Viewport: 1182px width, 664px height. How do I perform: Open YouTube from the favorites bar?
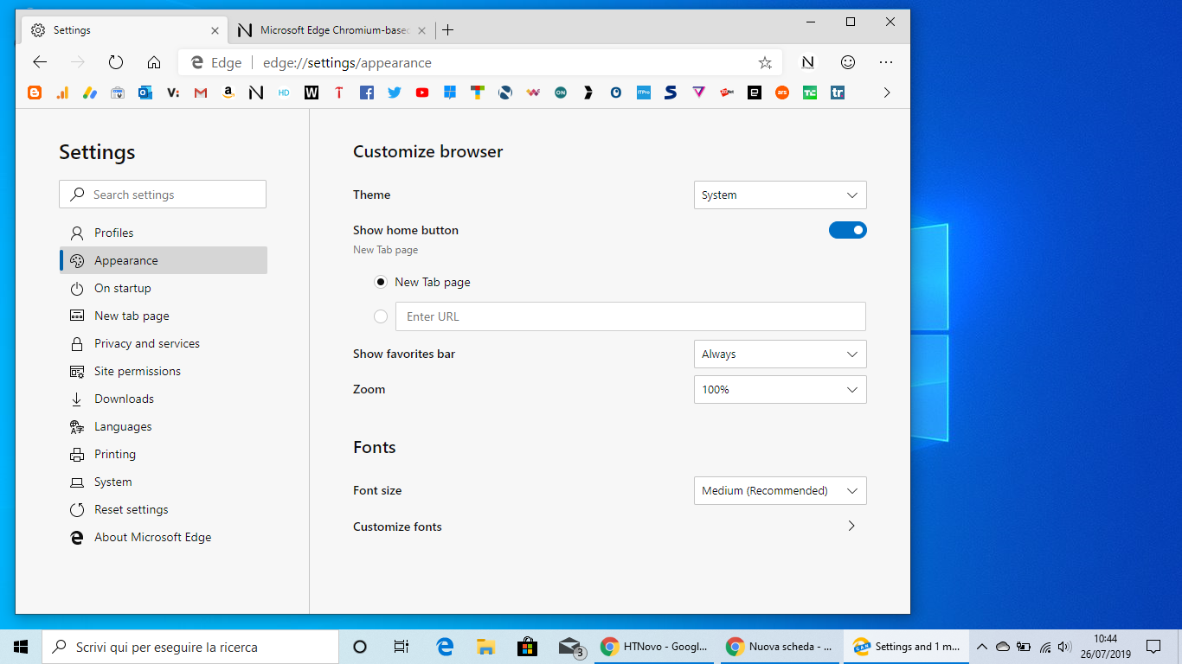(422, 93)
